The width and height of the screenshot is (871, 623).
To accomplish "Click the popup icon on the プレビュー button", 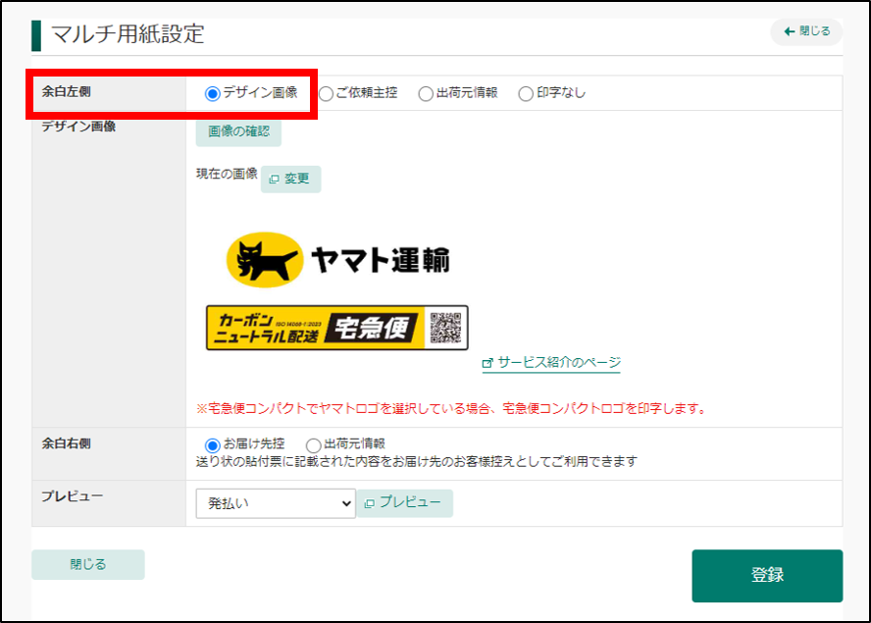I will pyautogui.click(x=370, y=503).
